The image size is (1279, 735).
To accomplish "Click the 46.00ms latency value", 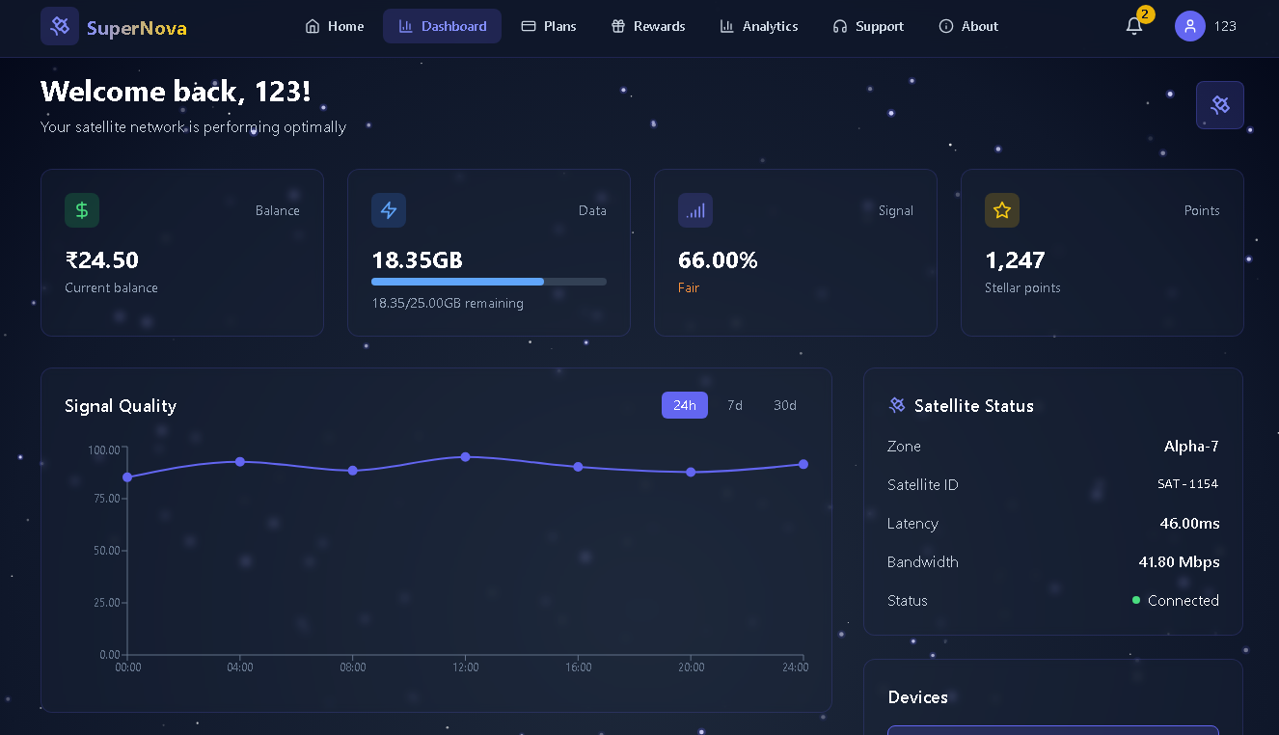I will [1189, 523].
